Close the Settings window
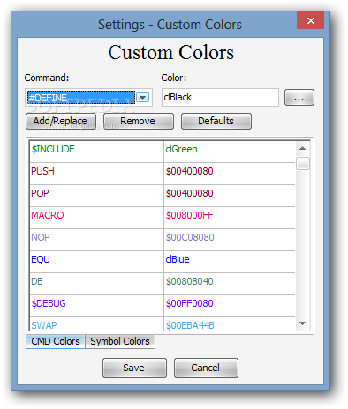The width and height of the screenshot is (348, 409). (310, 20)
